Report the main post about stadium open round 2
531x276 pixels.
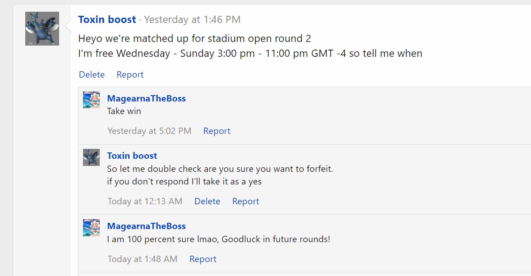pos(130,74)
